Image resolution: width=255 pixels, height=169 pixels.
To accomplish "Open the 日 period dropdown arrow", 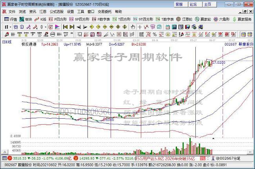I will 11,27.
